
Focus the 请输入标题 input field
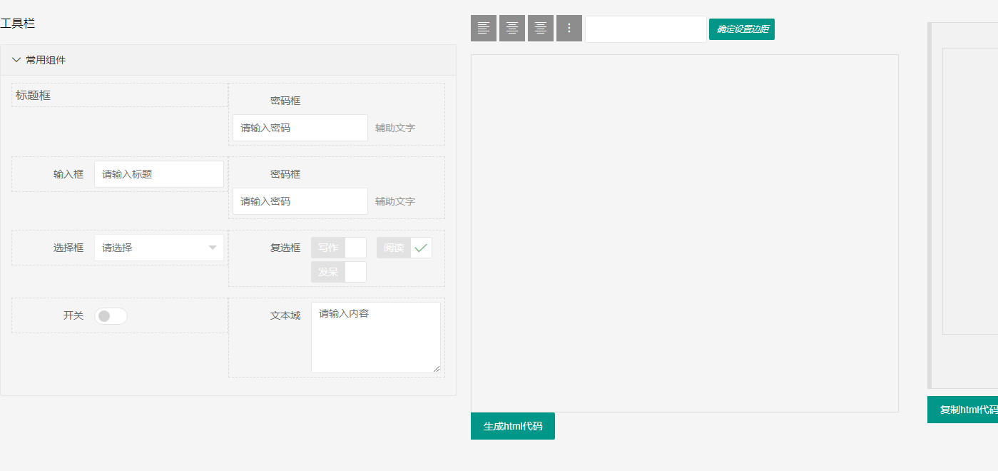(x=159, y=174)
